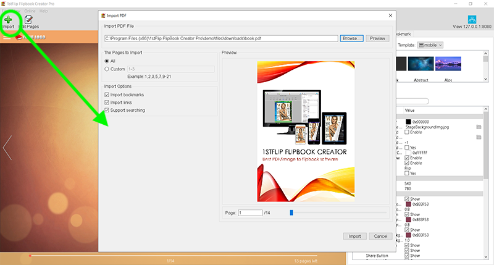
Task: Select the Custom pages radio button
Action: pyautogui.click(x=107, y=69)
